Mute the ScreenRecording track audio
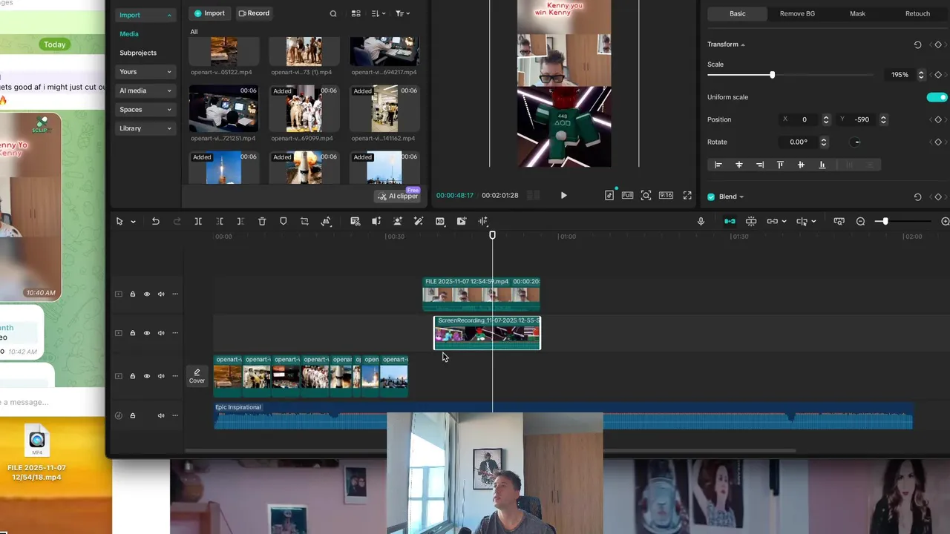 (161, 333)
